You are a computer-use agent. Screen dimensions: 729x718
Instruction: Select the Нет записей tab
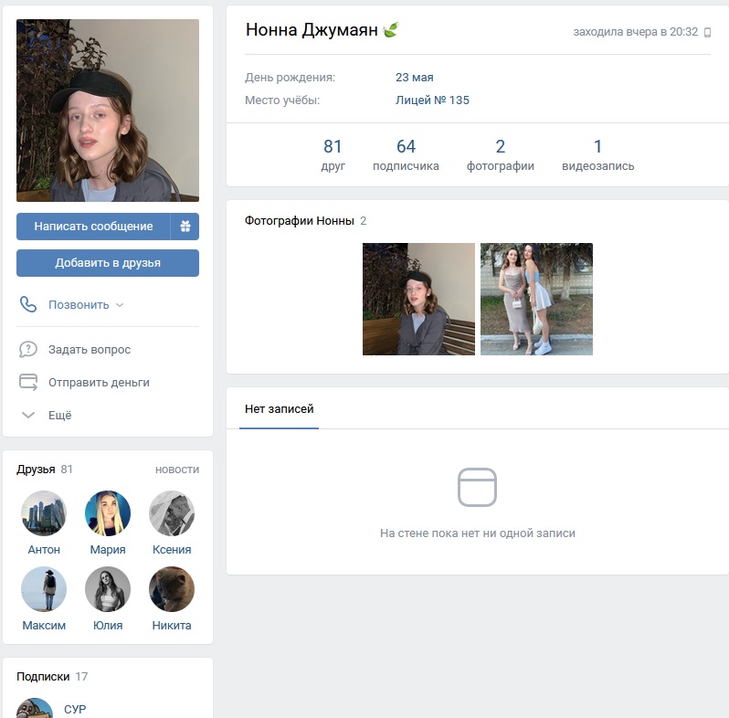(279, 409)
